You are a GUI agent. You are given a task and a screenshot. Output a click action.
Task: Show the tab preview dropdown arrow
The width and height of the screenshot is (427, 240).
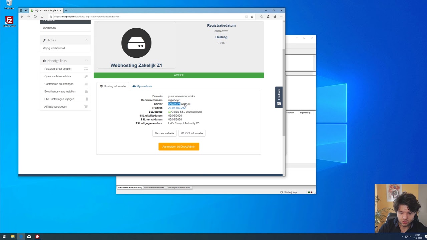(71, 10)
